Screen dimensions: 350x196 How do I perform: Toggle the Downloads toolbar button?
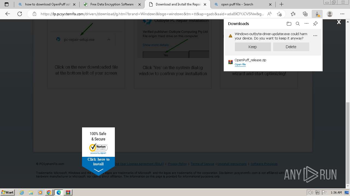pos(317,14)
